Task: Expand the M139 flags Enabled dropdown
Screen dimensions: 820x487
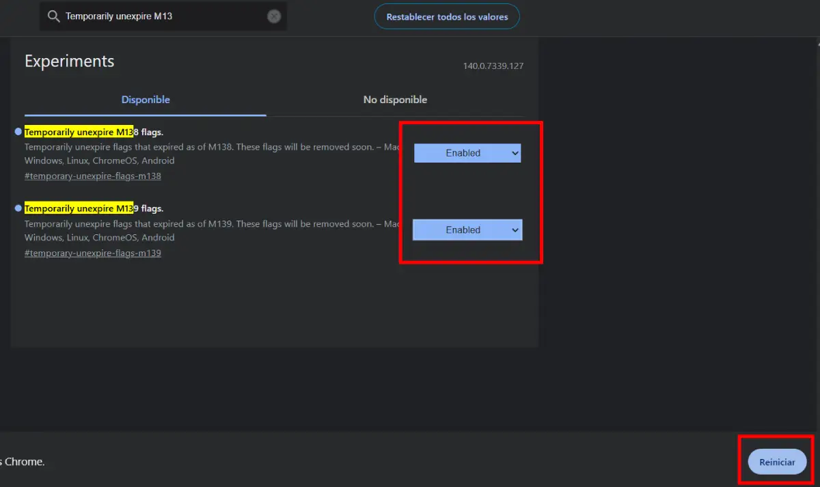Action: [x=467, y=230]
